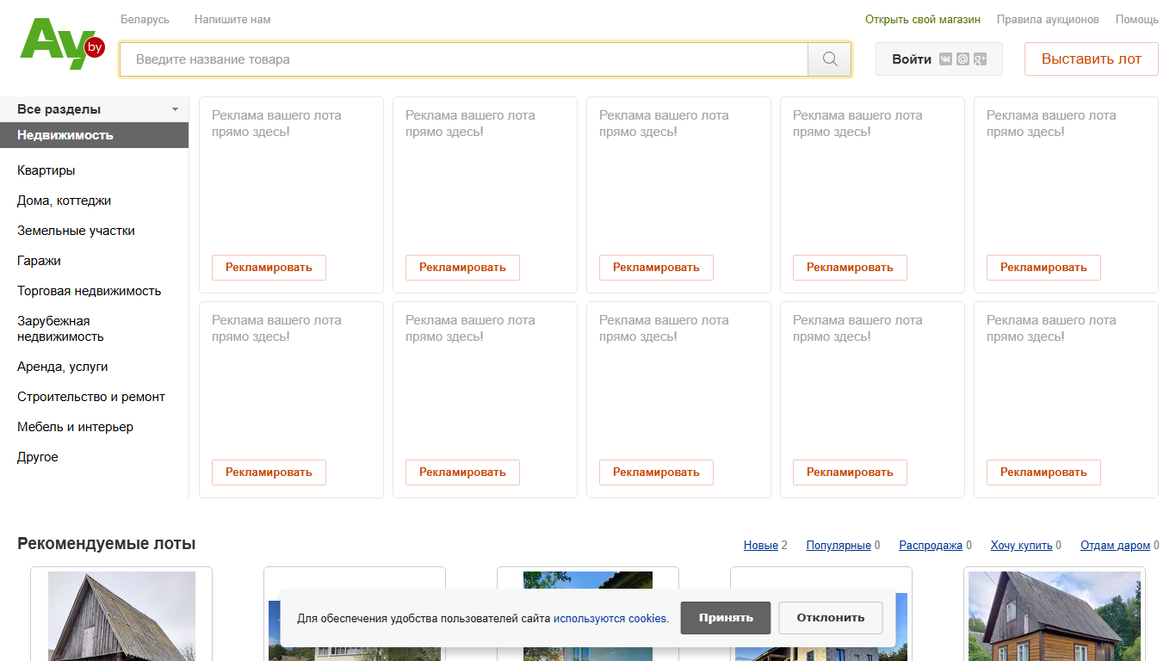Switch to the Распродажа lots tab

point(931,546)
